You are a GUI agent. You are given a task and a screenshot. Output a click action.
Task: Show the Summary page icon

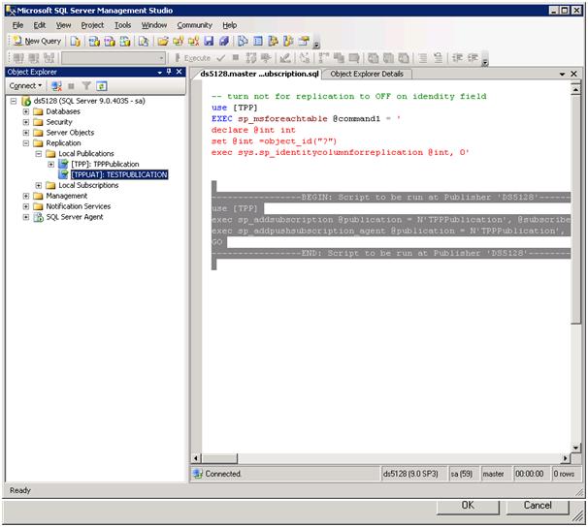point(258,41)
